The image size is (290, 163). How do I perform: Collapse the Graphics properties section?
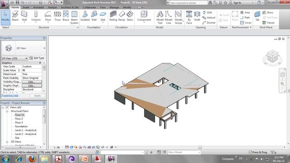coord(40,63)
